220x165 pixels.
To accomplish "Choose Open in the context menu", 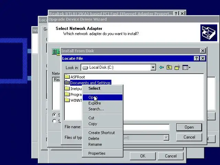I will pos(102,97).
